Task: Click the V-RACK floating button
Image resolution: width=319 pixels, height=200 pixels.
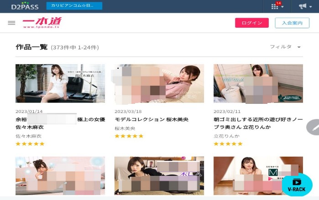Action: [297, 185]
